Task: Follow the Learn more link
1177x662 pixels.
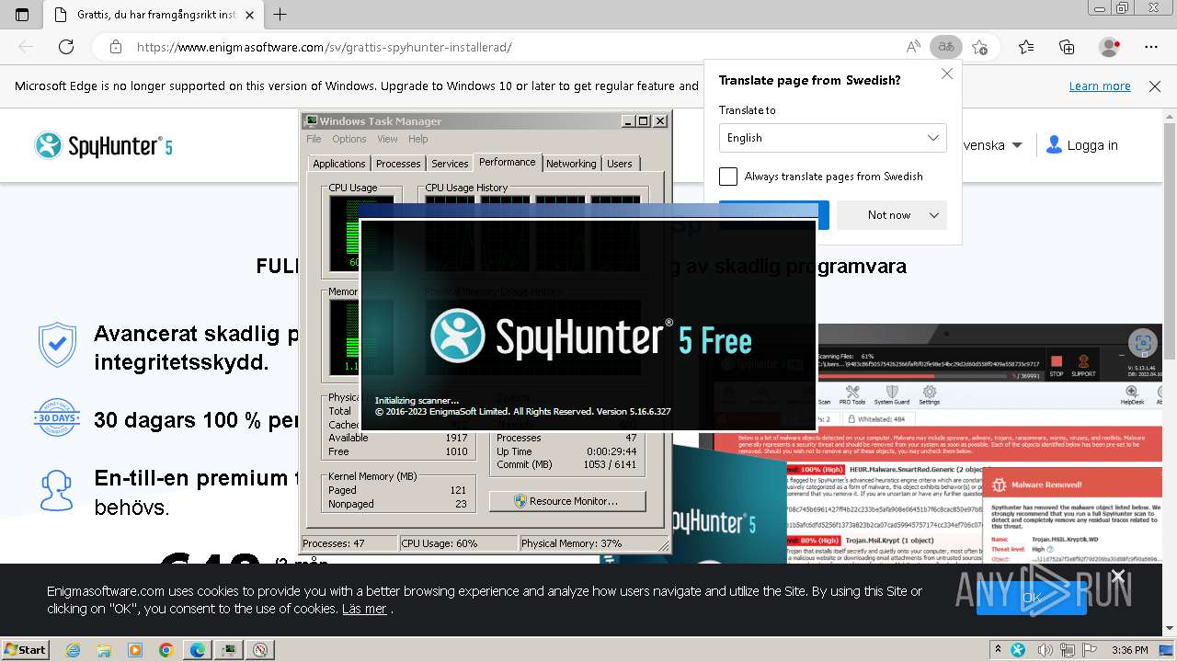Action: pyautogui.click(x=1100, y=86)
